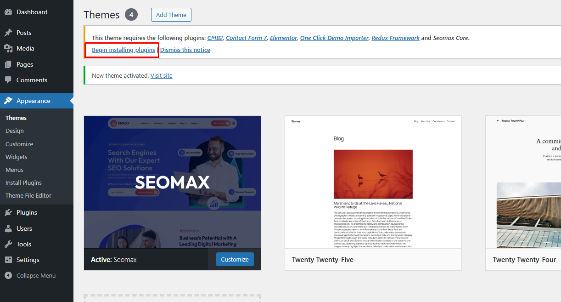Select the Twenty Twenty-Five theme thumbnail
This screenshot has height=302, width=561.
373,182
